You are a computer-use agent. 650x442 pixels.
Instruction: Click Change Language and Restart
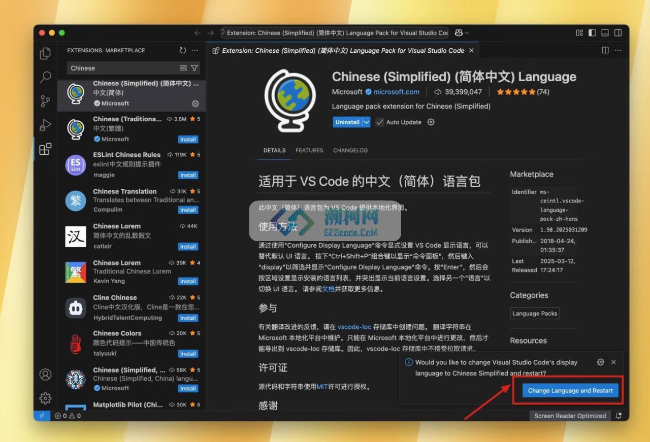[570, 390]
